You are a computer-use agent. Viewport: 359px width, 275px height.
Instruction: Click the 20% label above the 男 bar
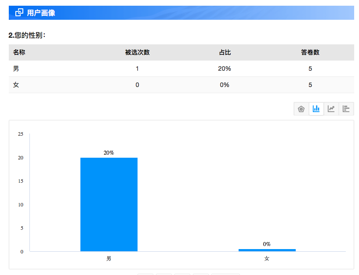click(109, 153)
